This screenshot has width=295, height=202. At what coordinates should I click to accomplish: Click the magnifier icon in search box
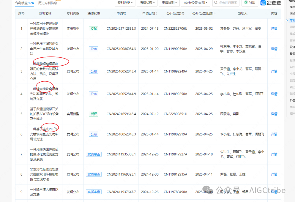click(x=216, y=3)
